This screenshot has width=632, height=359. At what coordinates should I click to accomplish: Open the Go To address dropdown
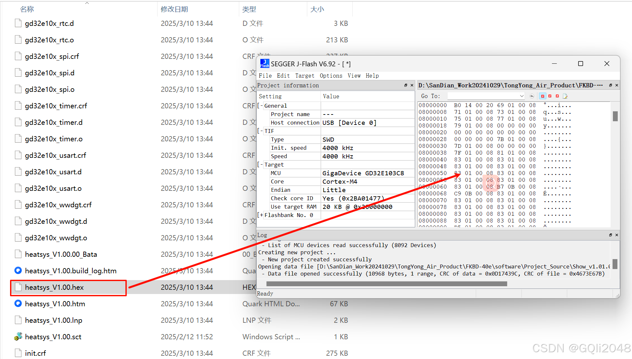521,96
